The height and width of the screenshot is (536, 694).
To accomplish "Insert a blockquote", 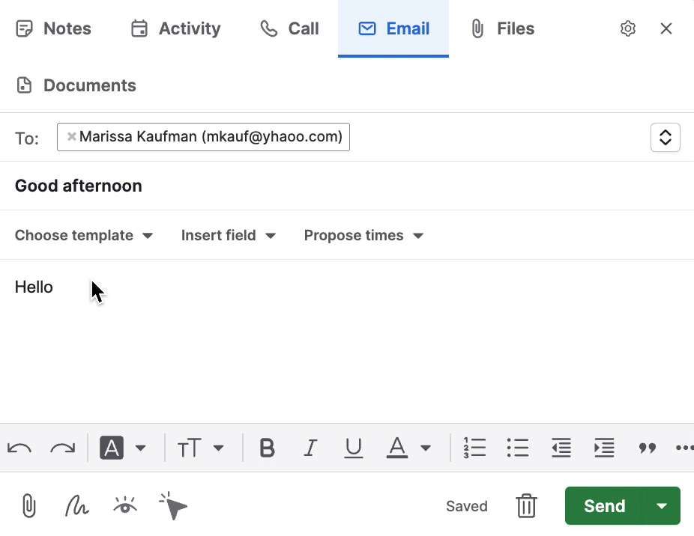I will pyautogui.click(x=647, y=448).
